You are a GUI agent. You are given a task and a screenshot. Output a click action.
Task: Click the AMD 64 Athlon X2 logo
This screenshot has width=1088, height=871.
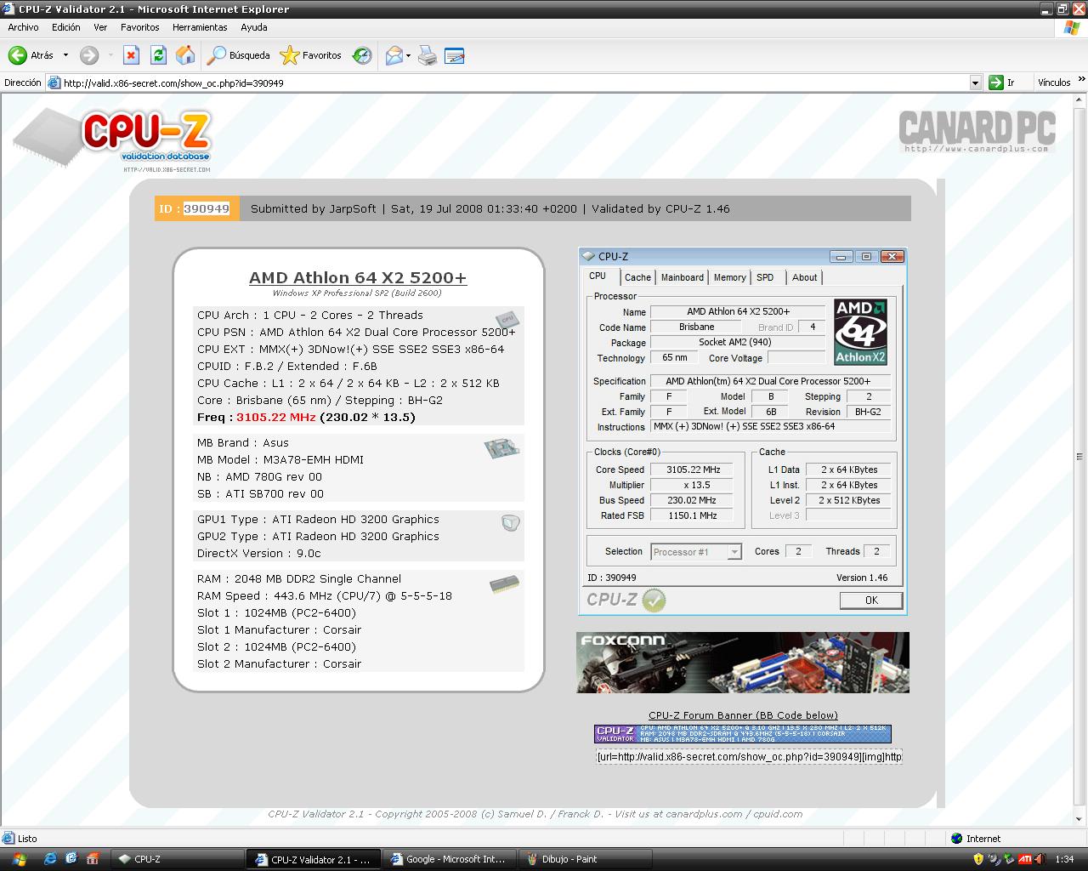[860, 332]
